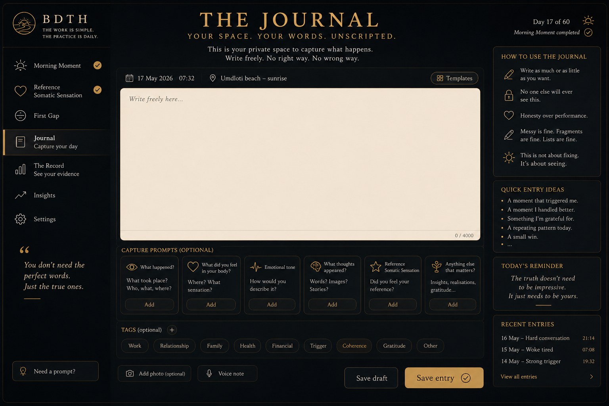Expand View all entries chevron arrow

tap(592, 377)
